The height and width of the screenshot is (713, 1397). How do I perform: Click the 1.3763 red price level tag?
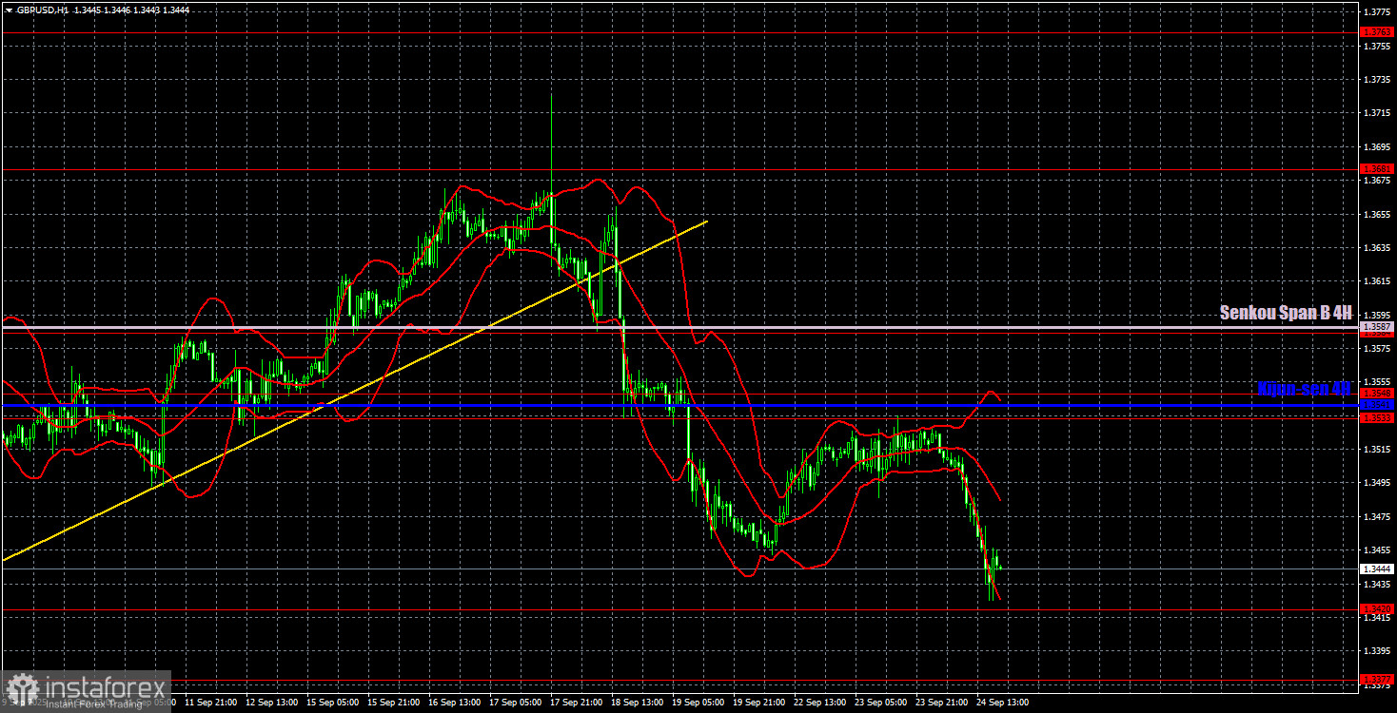pos(1378,31)
